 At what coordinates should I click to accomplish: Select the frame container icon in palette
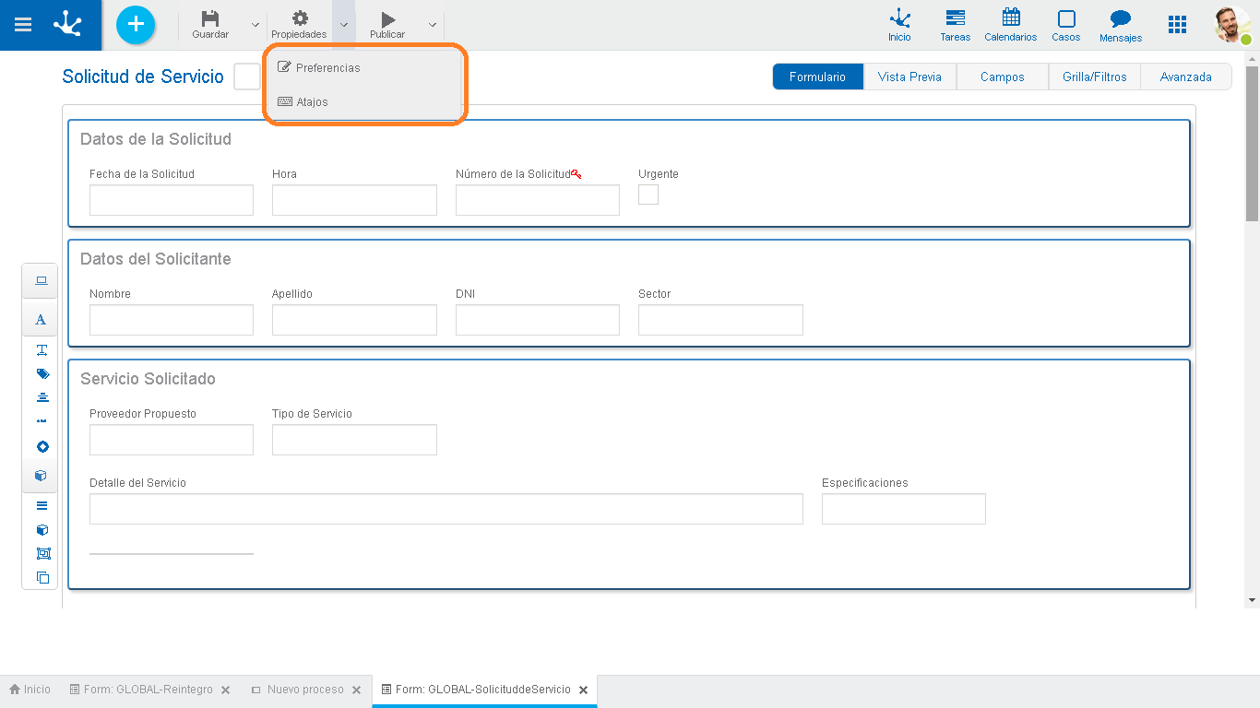point(42,554)
